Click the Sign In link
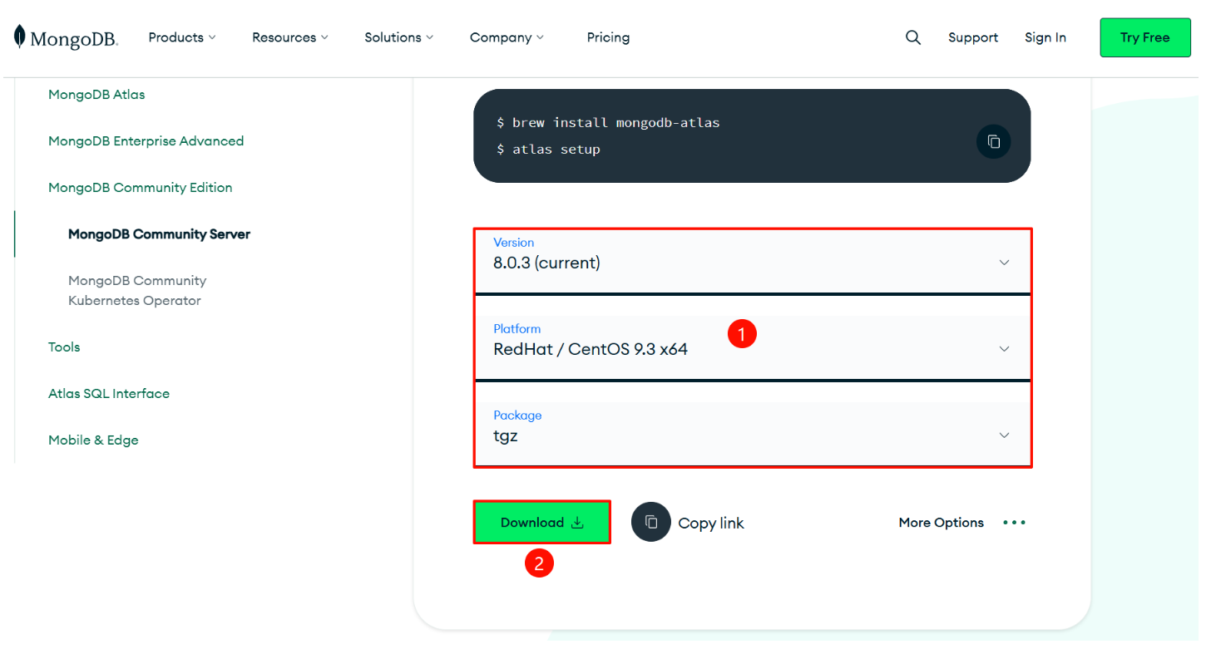Screen dimensions: 1206x649 1045,37
